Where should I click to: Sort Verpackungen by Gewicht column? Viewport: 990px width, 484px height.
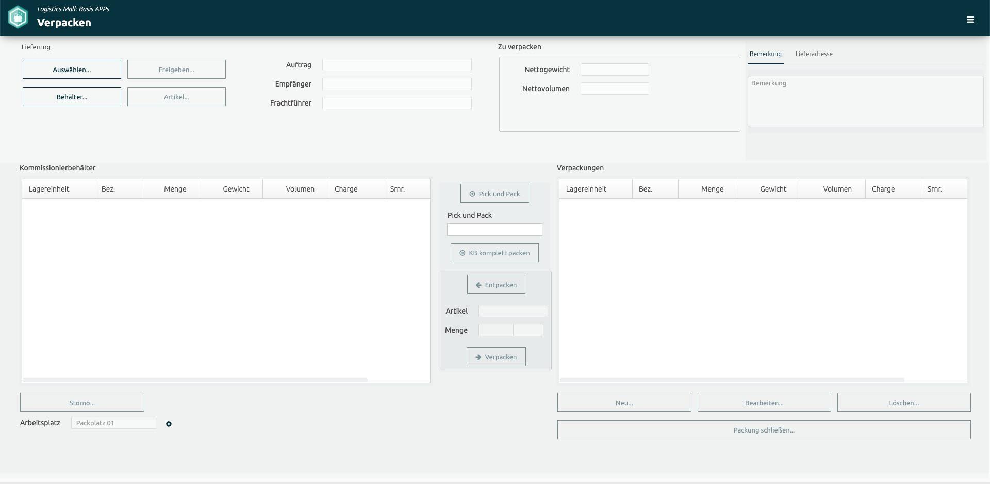point(768,189)
